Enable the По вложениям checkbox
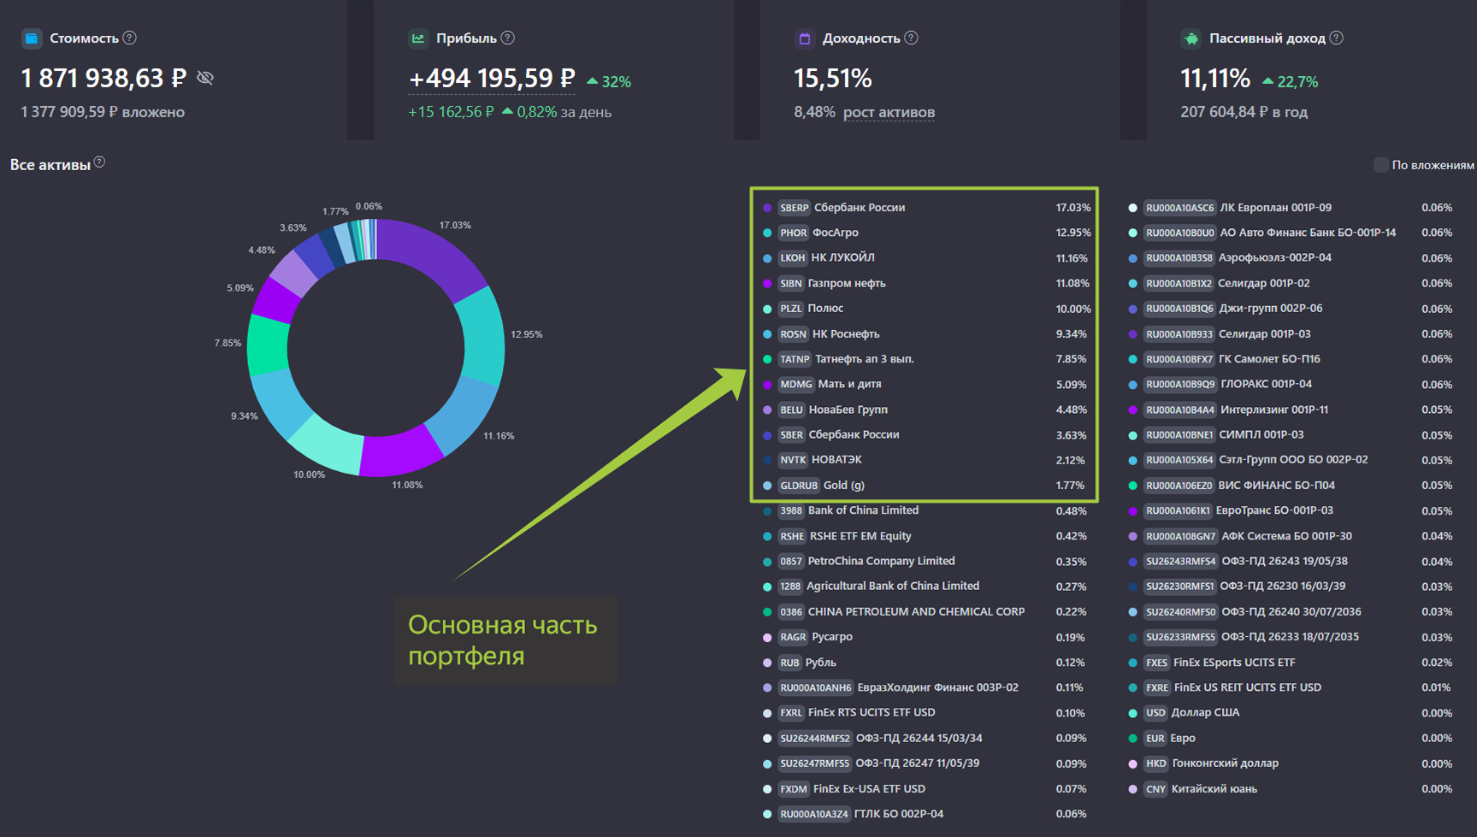The height and width of the screenshot is (837, 1477). coord(1380,165)
